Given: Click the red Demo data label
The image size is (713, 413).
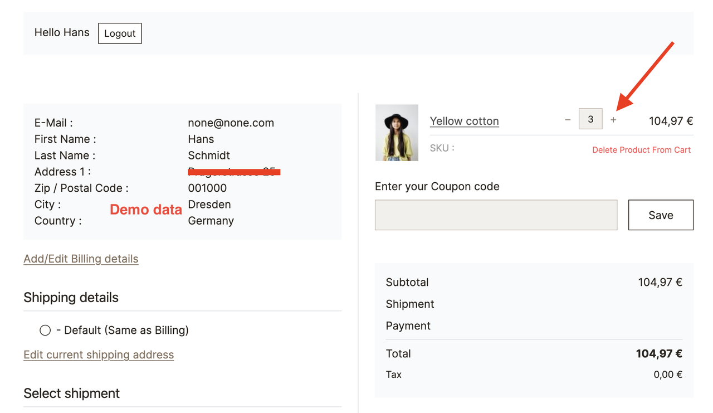Looking at the screenshot, I should point(146,210).
